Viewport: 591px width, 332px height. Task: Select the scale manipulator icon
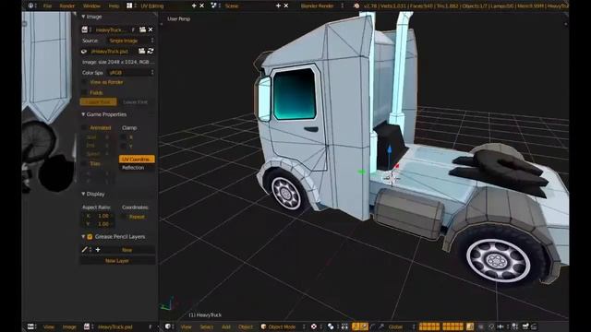(381, 326)
